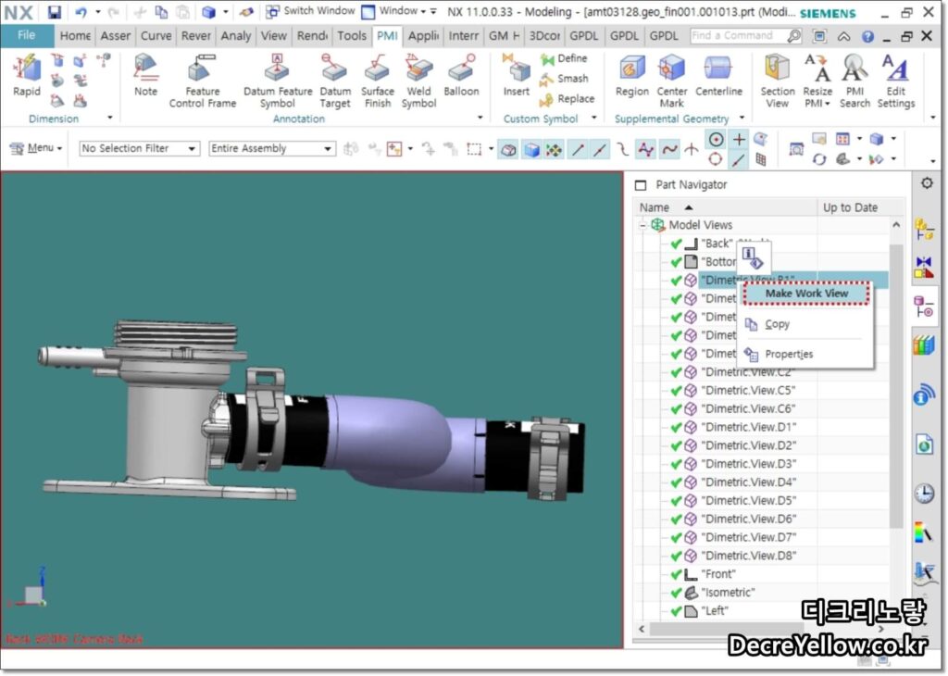Open the Menu dropdown

[x=36, y=147]
